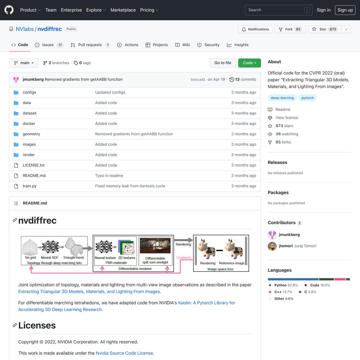Open the Extracting Triangular 3D Models paper link

point(89,292)
